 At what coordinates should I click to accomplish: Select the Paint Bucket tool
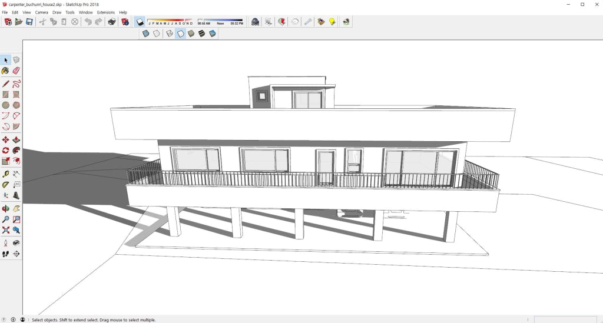coord(5,71)
